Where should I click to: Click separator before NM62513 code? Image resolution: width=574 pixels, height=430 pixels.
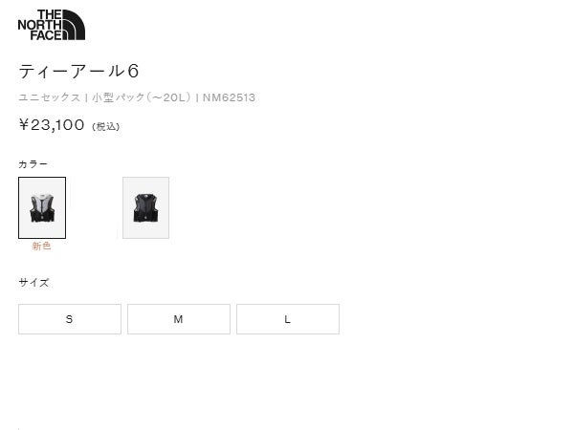(x=197, y=97)
